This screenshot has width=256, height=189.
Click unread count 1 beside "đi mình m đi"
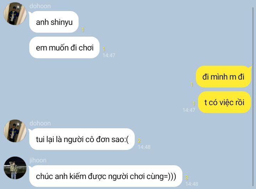tap(192, 85)
